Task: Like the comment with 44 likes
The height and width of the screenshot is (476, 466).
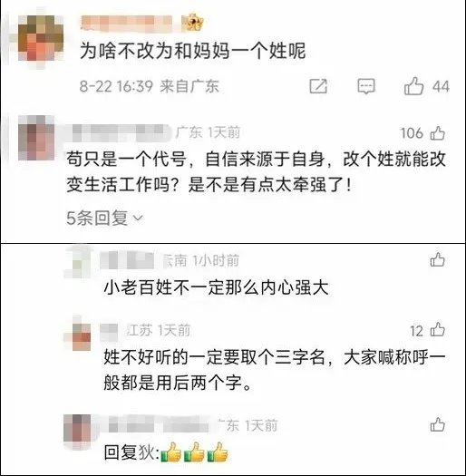Action: [413, 86]
